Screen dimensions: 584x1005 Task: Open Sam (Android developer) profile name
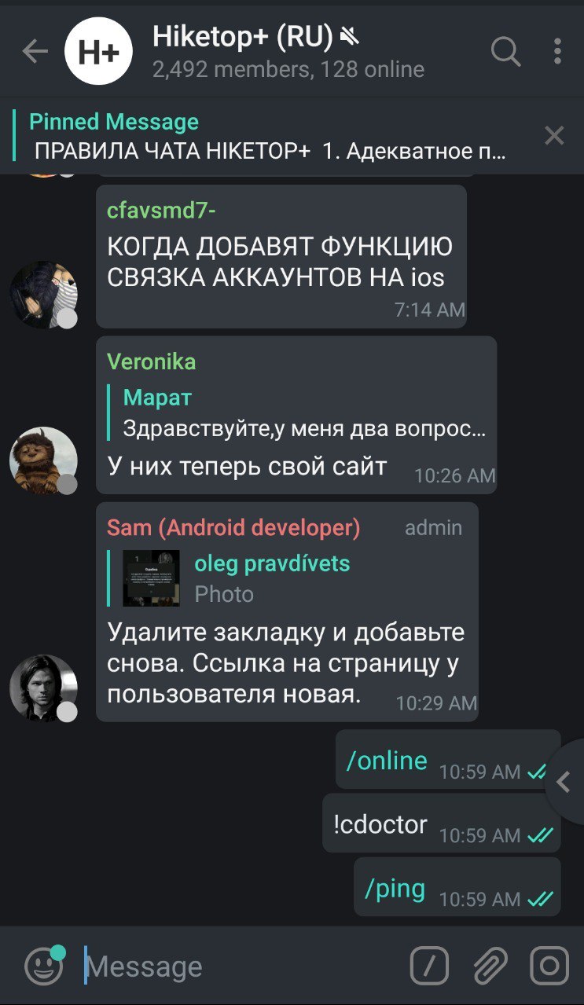pyautogui.click(x=233, y=528)
